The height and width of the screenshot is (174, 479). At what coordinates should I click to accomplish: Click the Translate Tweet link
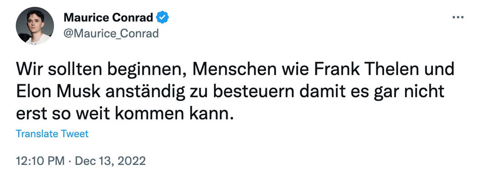pyautogui.click(x=52, y=134)
